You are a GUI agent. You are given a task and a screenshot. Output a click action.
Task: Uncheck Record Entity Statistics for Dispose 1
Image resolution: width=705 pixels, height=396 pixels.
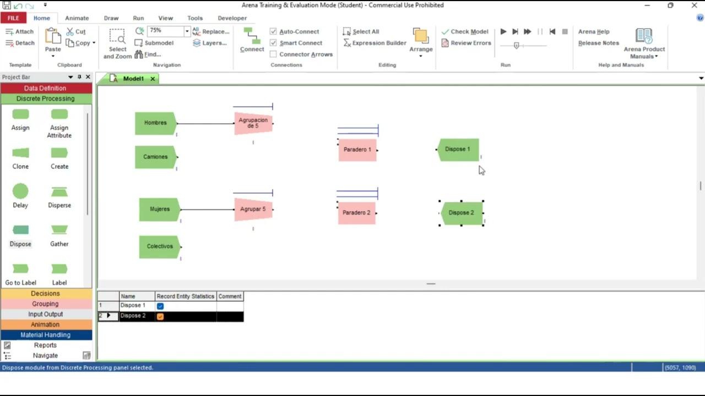[x=160, y=306]
